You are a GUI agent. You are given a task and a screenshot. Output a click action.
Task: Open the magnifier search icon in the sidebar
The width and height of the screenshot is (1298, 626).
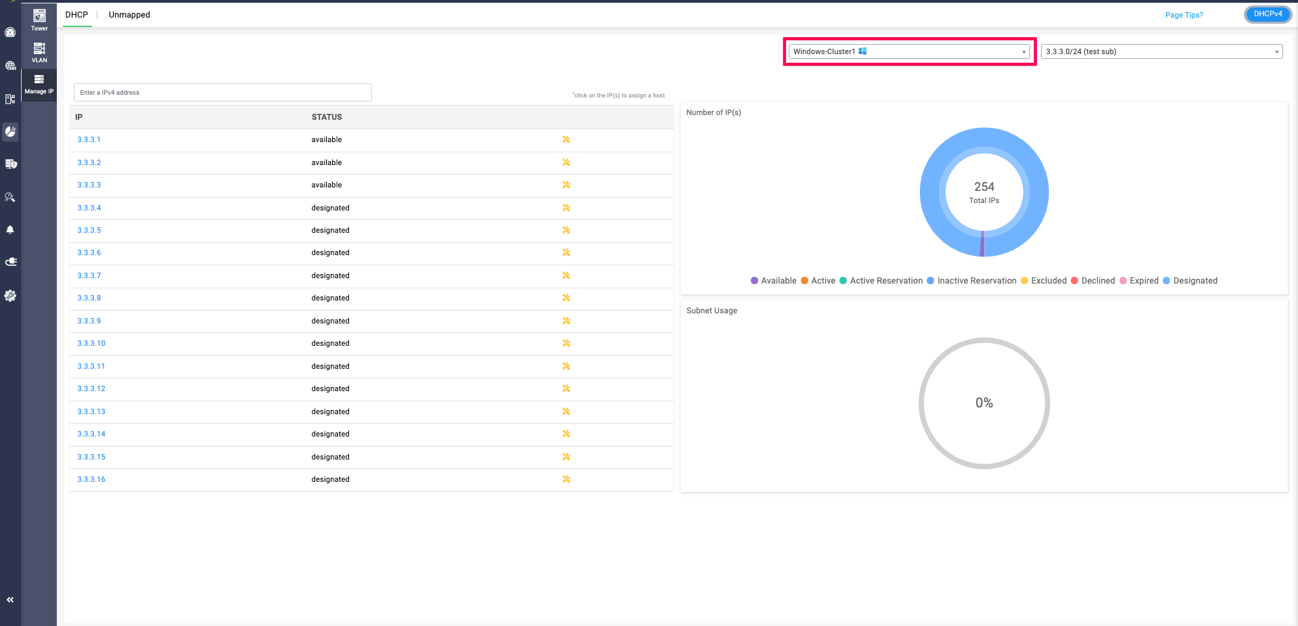coord(10,197)
